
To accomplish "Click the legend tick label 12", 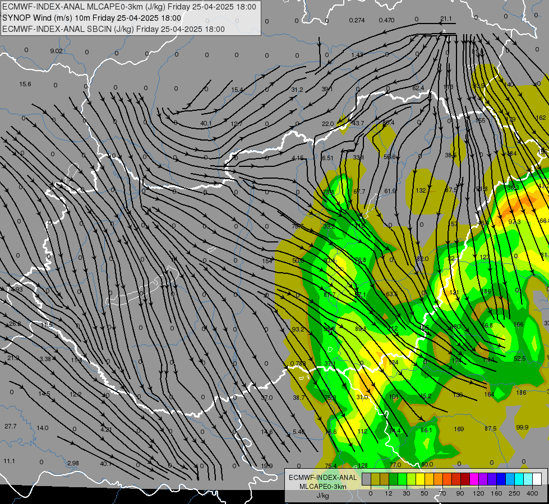I will click(x=388, y=493).
